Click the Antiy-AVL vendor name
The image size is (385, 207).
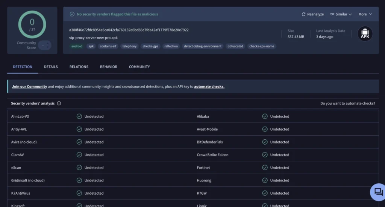[x=19, y=129]
